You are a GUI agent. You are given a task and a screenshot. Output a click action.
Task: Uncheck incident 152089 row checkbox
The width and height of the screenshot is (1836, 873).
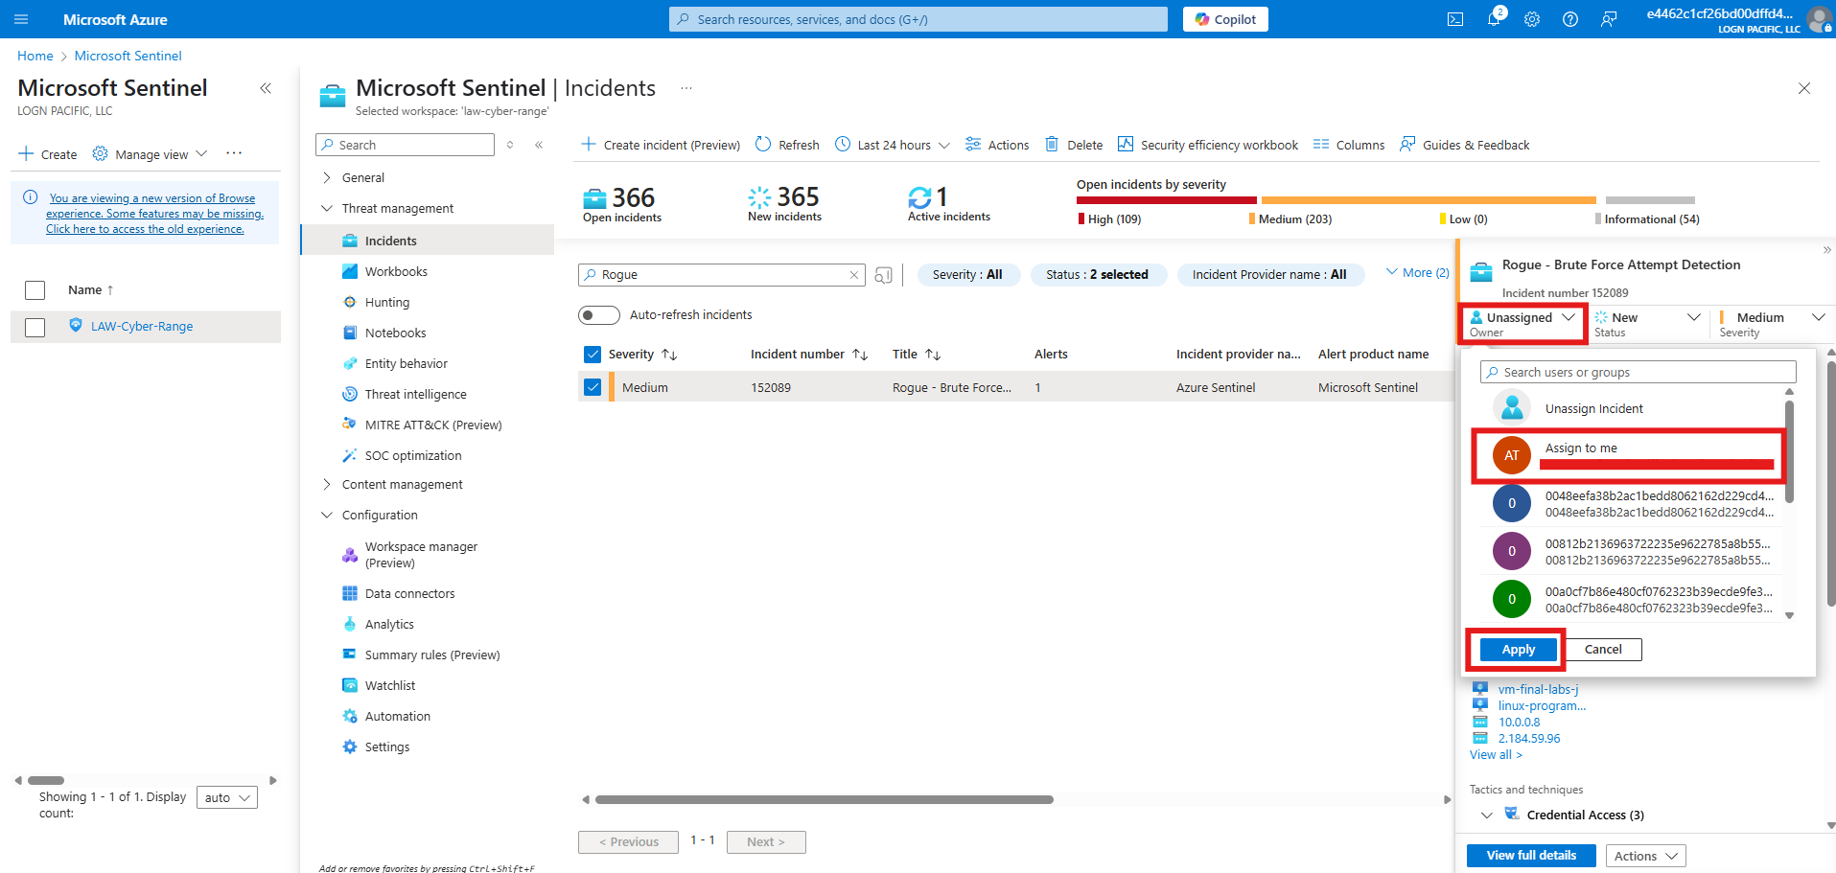tap(593, 387)
